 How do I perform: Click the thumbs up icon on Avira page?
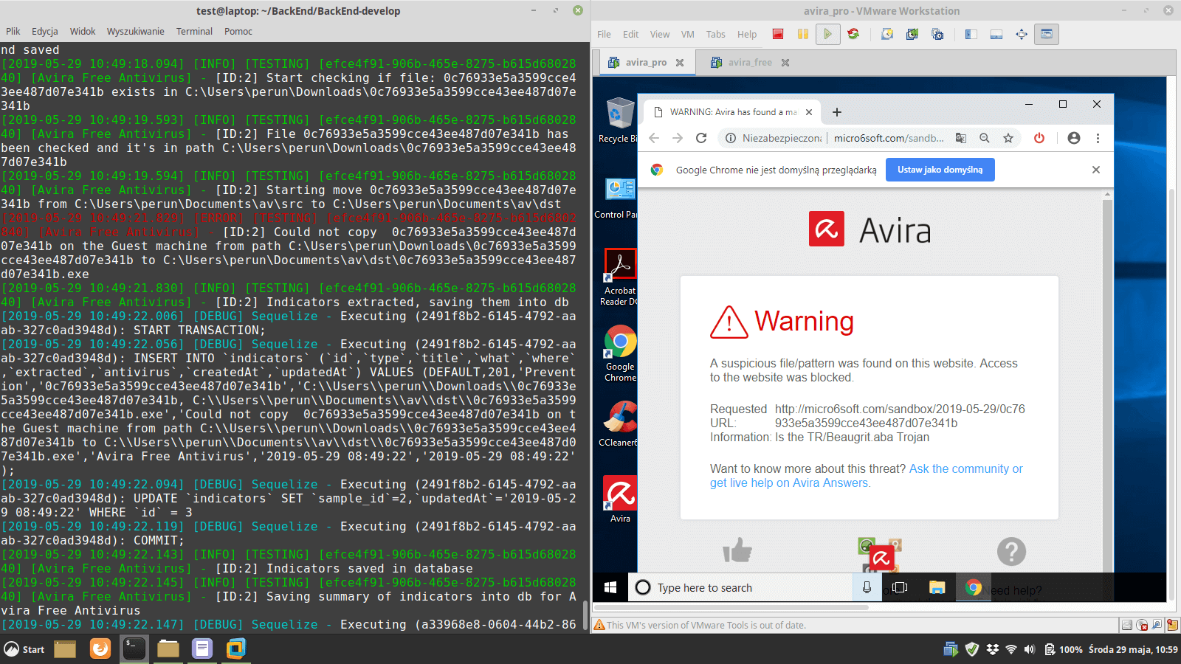tap(737, 550)
